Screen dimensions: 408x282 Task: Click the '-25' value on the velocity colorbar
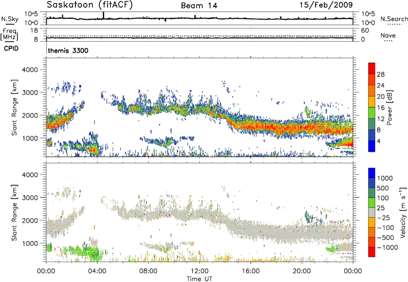[x=383, y=218]
